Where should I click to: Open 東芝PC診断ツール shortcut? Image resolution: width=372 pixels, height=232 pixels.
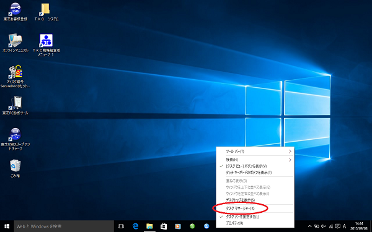click(15, 106)
